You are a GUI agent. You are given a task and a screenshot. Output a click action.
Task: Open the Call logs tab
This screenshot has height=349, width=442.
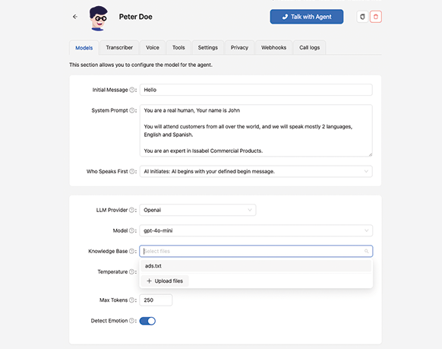click(310, 47)
